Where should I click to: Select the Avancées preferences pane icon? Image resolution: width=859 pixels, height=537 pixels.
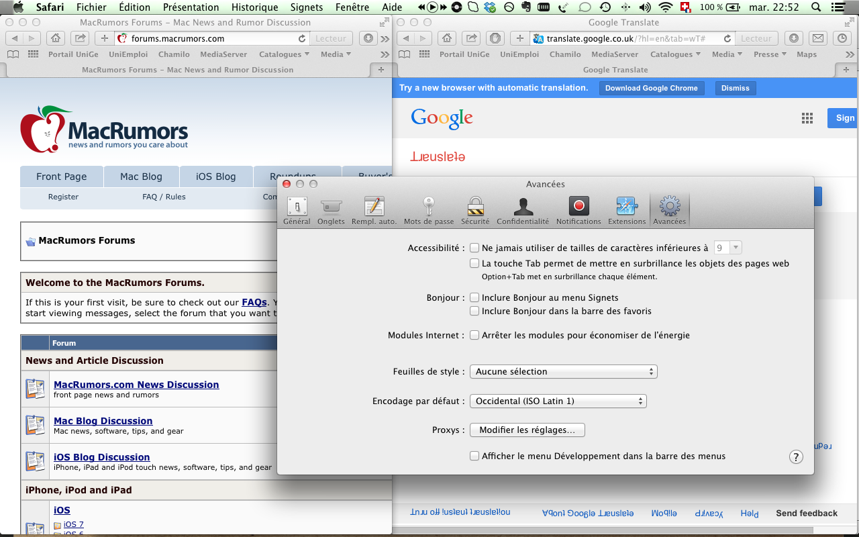pyautogui.click(x=670, y=211)
